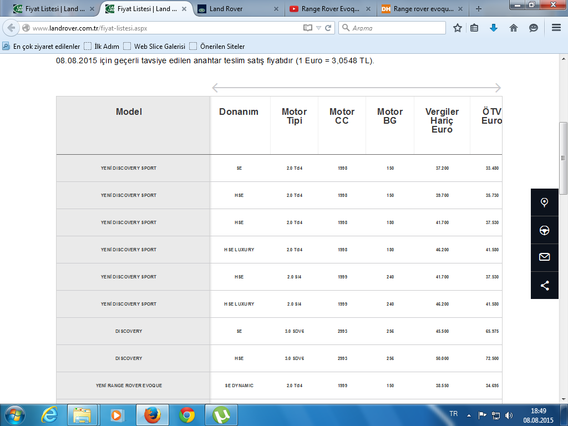The image size is (568, 426).
Task: Reload the page with the refresh icon
Action: tap(328, 28)
